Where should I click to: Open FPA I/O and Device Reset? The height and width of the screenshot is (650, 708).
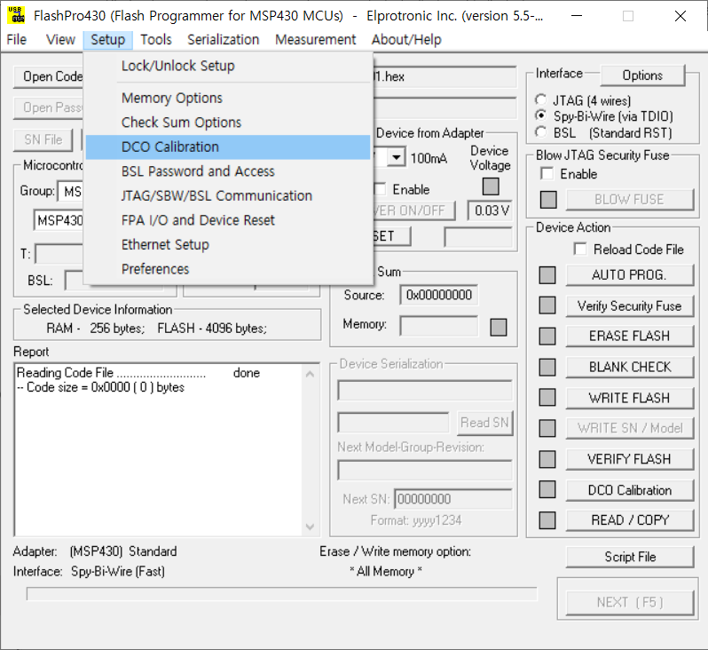tap(228, 220)
